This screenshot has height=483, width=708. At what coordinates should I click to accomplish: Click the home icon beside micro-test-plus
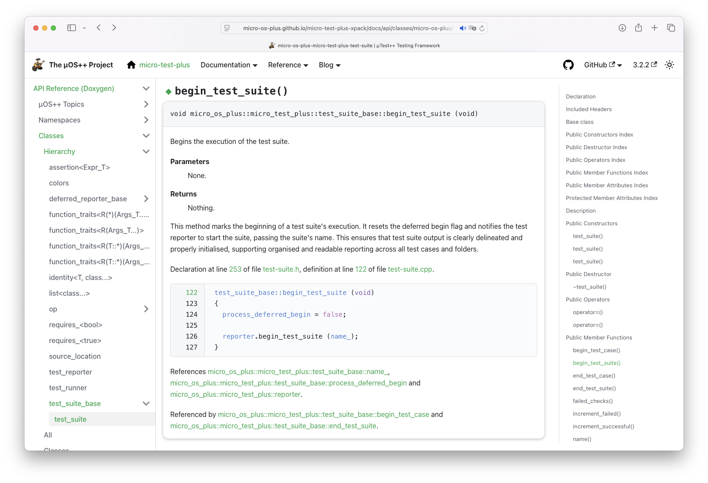point(131,65)
